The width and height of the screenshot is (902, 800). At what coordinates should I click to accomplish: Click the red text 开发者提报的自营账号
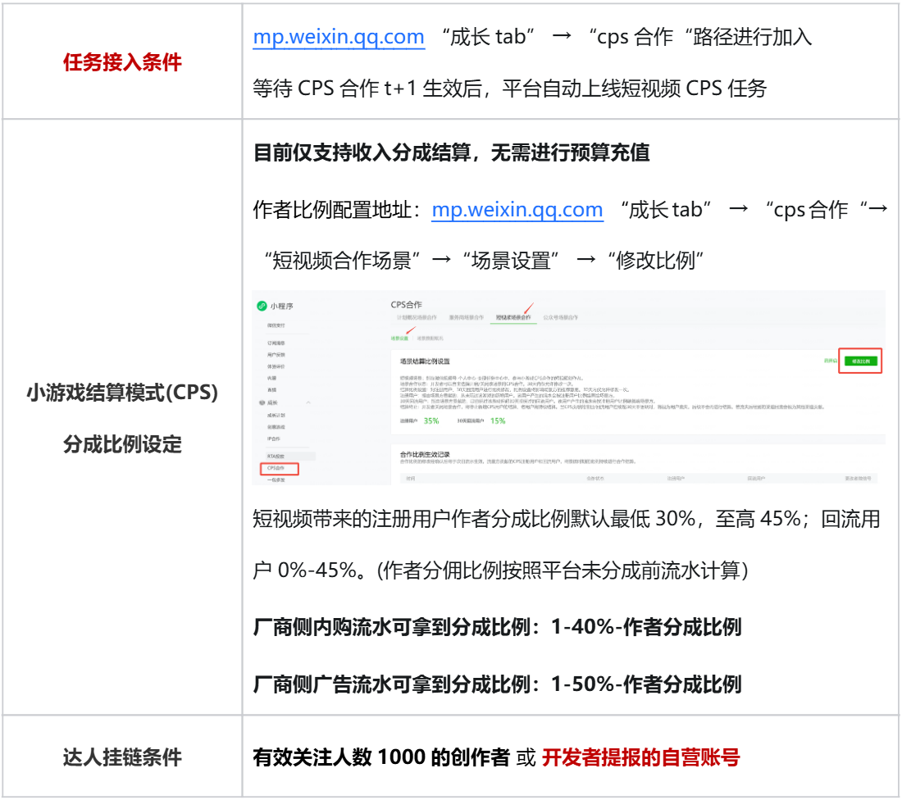641,757
